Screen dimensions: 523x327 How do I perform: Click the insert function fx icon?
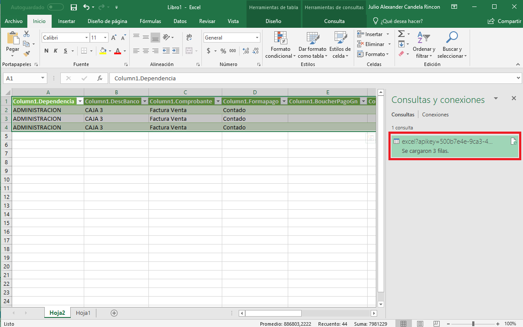100,78
